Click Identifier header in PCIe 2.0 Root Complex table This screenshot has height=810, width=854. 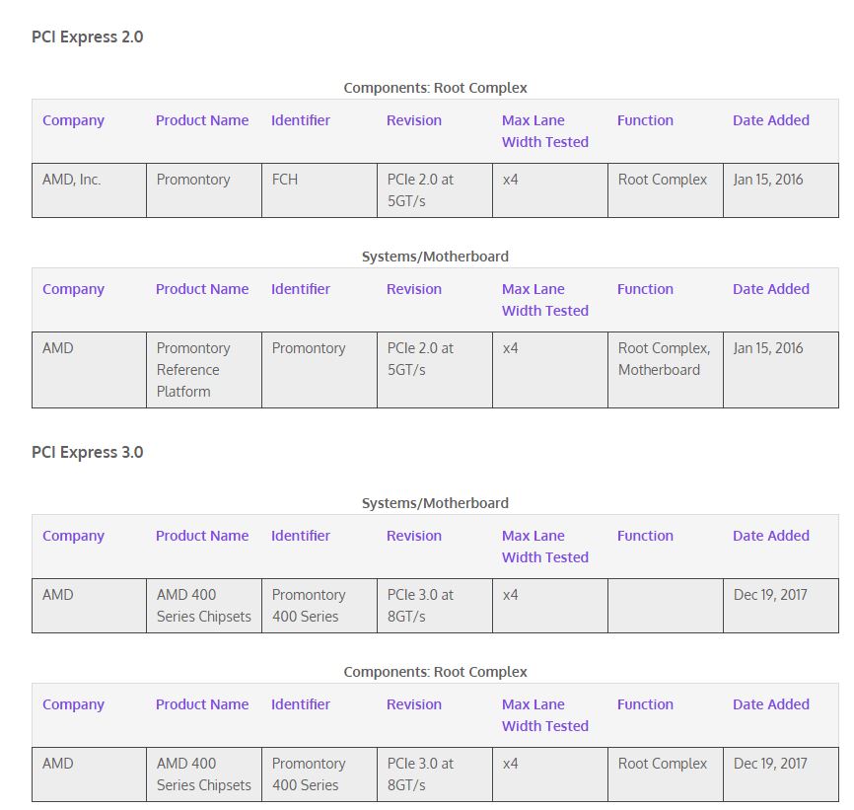click(x=301, y=120)
